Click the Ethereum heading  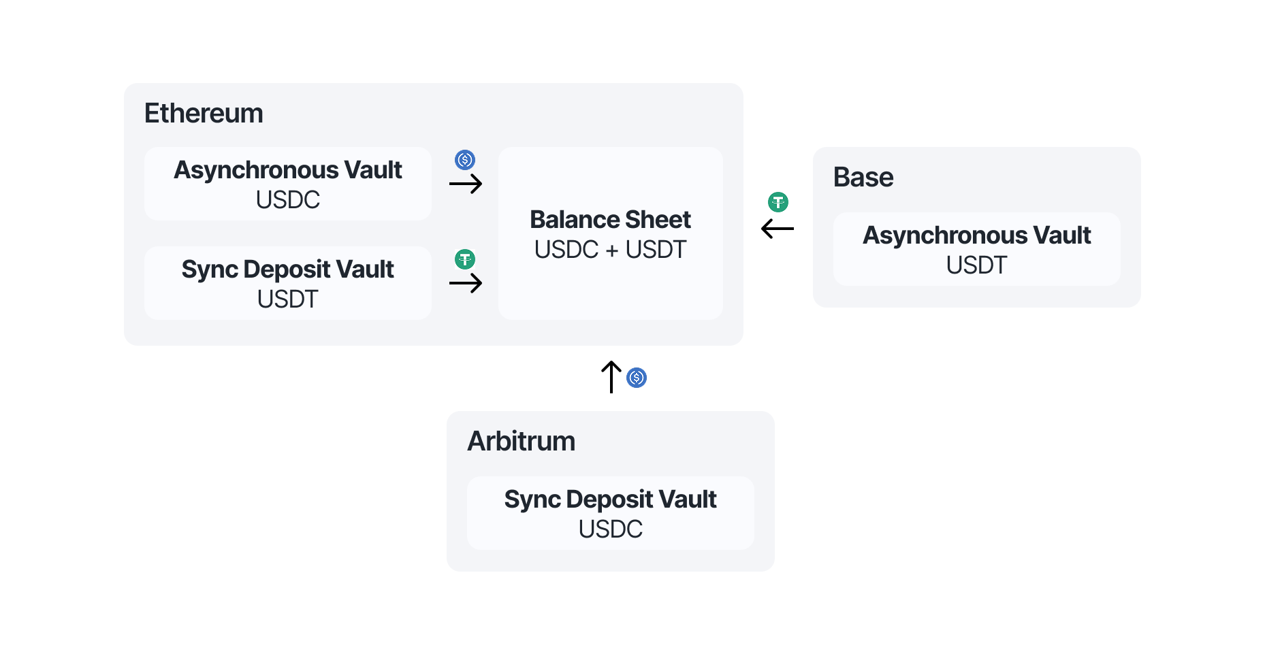tap(204, 113)
